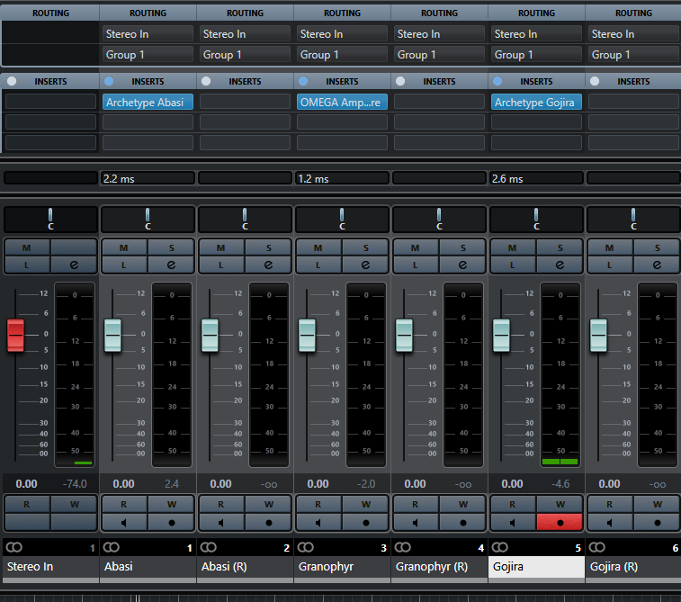Record-enable the Abasi channel
Viewport: 681px width, 602px height.
[171, 523]
